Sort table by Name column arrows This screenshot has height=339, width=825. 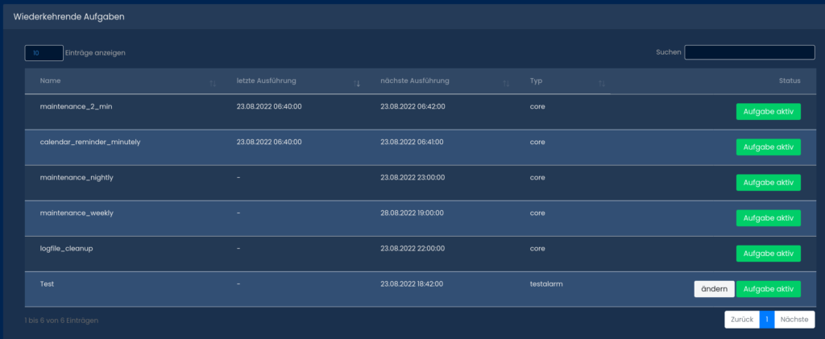pos(213,84)
